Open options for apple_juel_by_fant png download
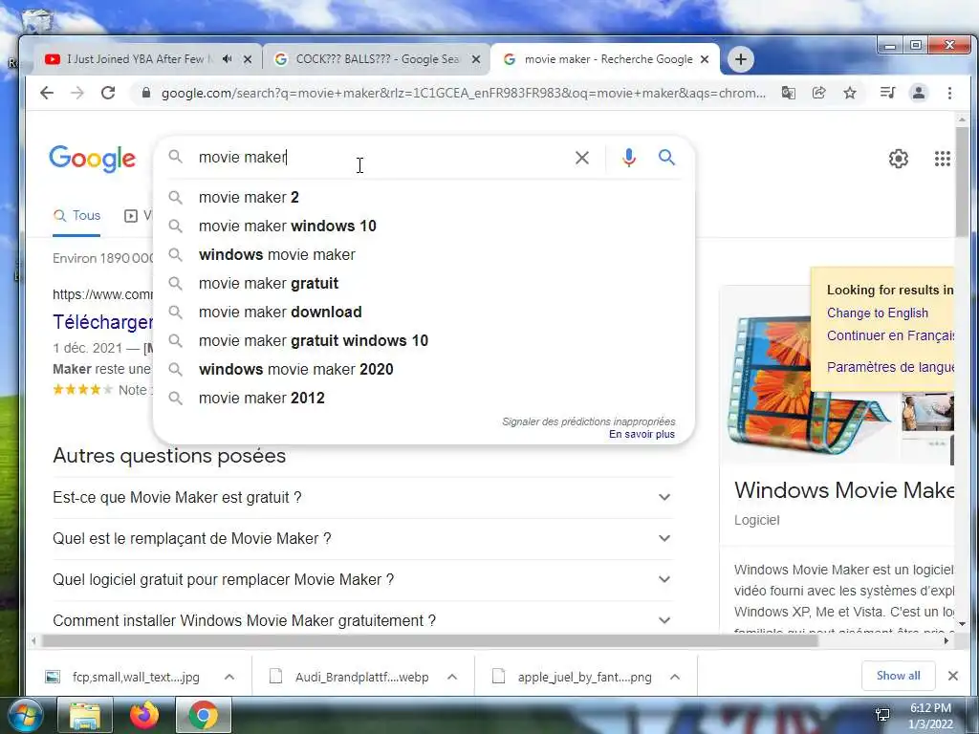979x734 pixels. click(675, 677)
